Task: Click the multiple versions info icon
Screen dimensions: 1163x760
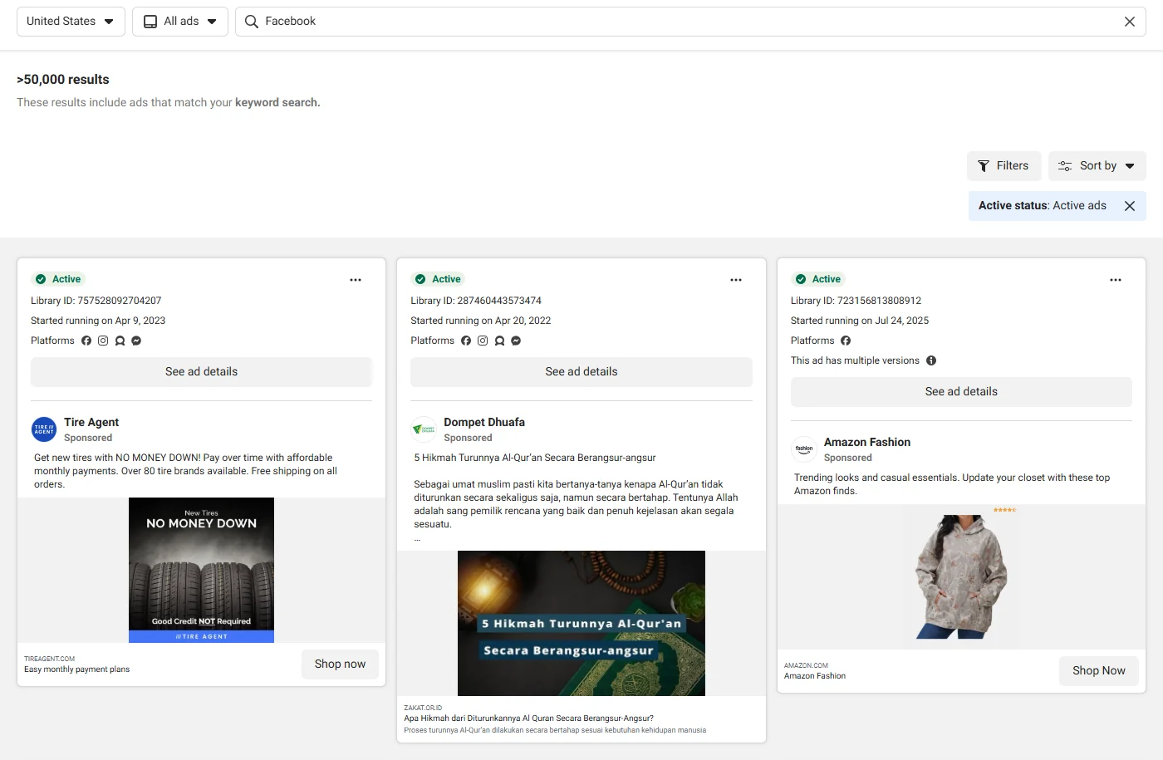Action: pos(931,360)
